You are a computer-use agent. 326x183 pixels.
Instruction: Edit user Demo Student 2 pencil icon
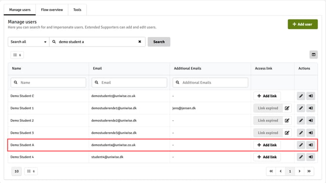click(301, 120)
